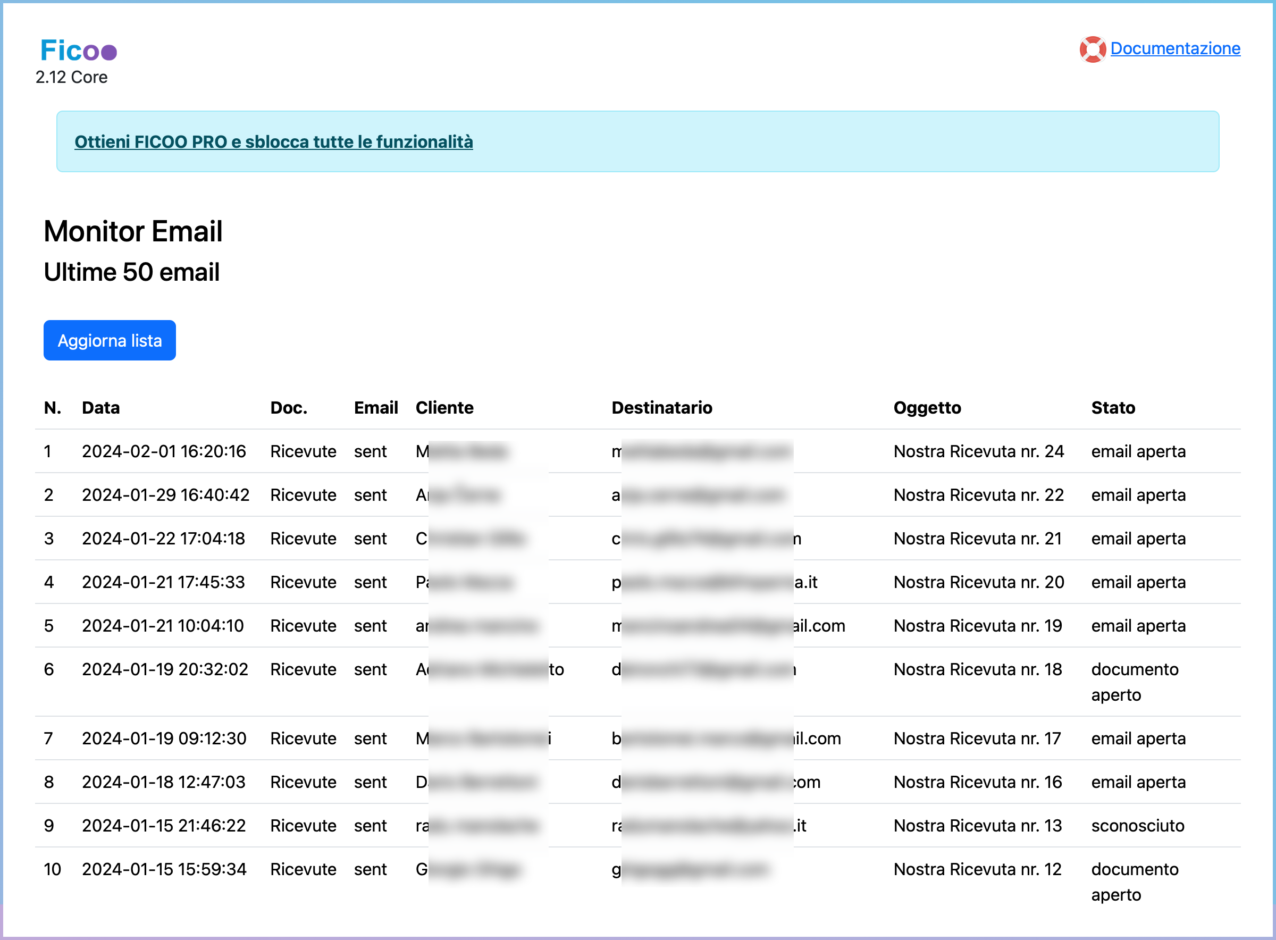Viewport: 1276px width, 940px height.
Task: Click the 'Oggetto' column header
Action: [x=927, y=407]
